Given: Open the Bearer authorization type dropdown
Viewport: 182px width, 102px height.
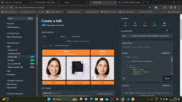Looking at the screenshot, I should 125,36.
